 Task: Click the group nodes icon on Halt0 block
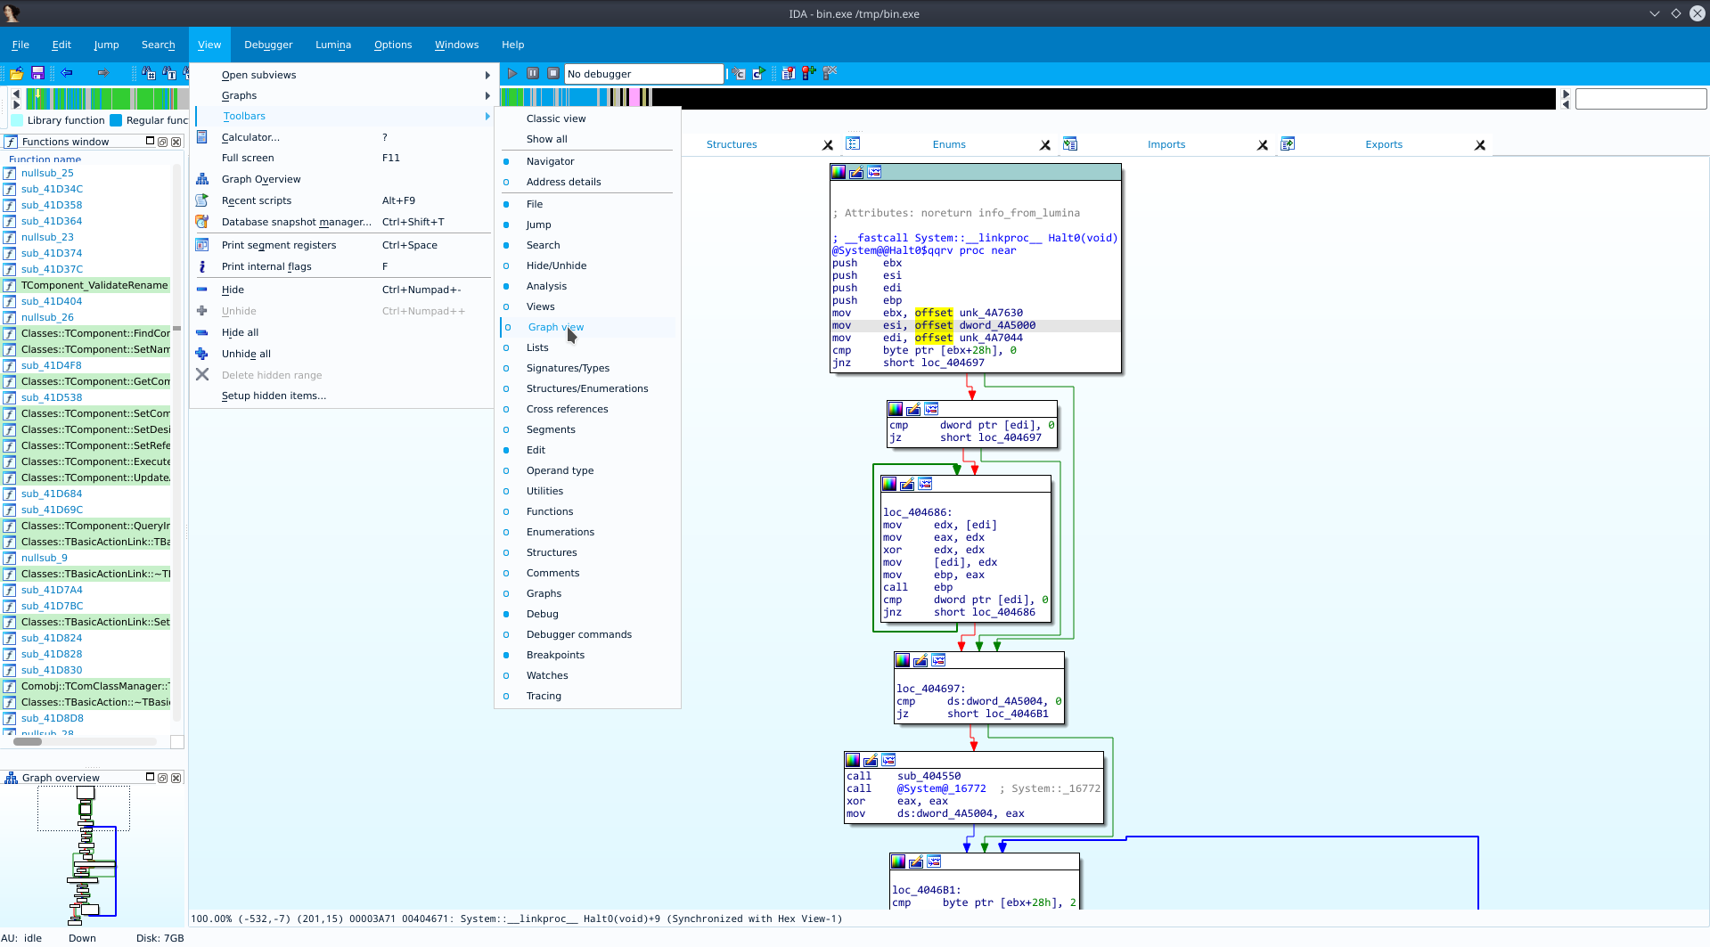874,173
